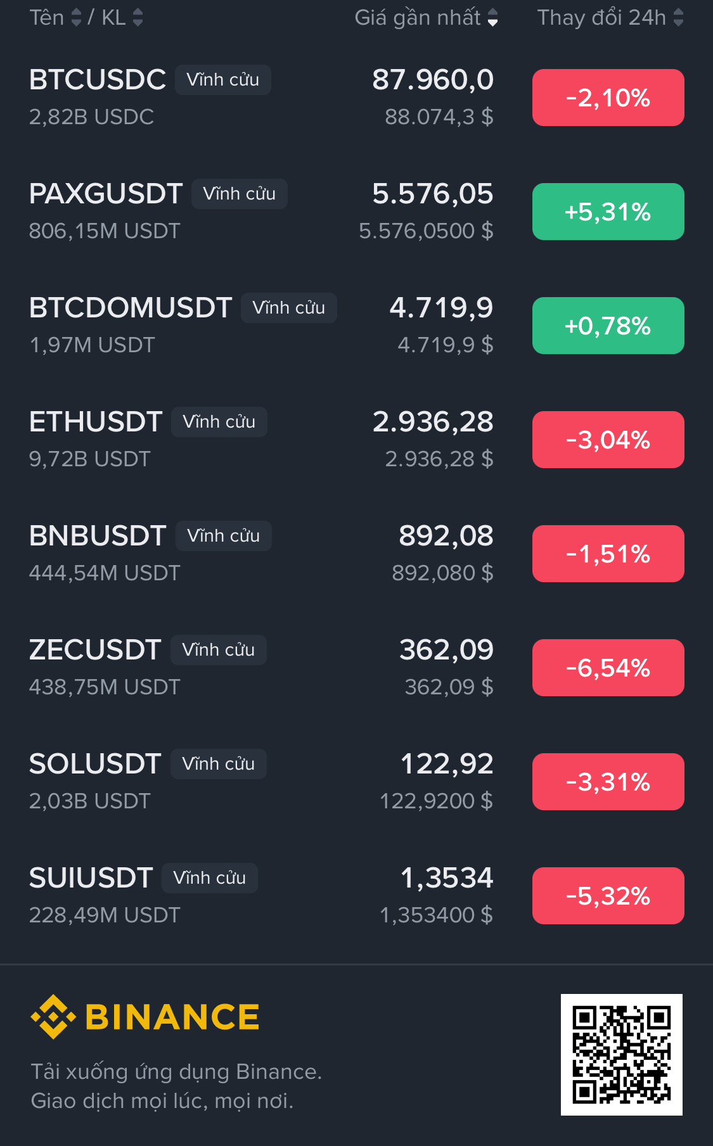Tap the -6,54% change badge for ZECUSDT
Screen dimensions: 713x1146
tap(608, 668)
